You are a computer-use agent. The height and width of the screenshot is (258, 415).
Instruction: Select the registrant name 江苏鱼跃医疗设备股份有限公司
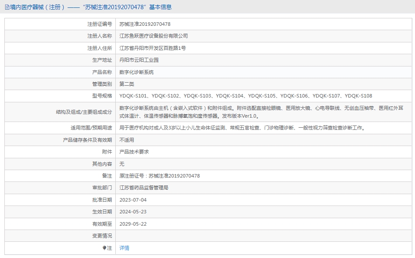tap(153, 36)
